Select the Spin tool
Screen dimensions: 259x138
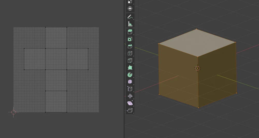(x=130, y=75)
